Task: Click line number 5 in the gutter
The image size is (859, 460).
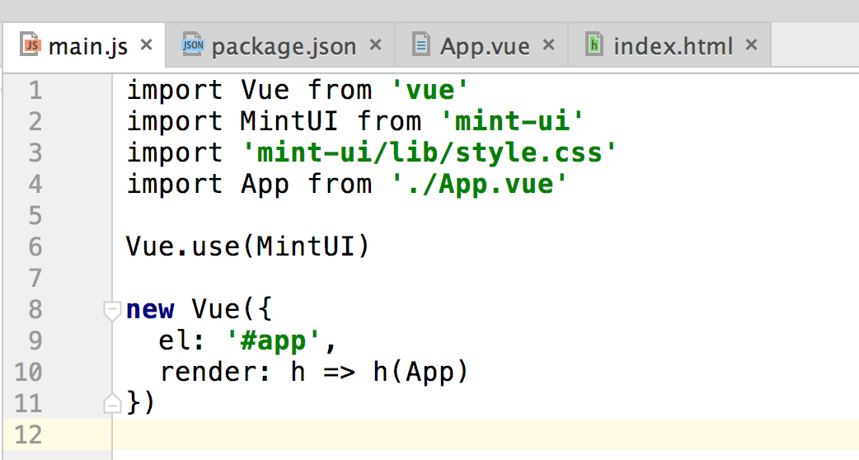Action: coord(35,216)
